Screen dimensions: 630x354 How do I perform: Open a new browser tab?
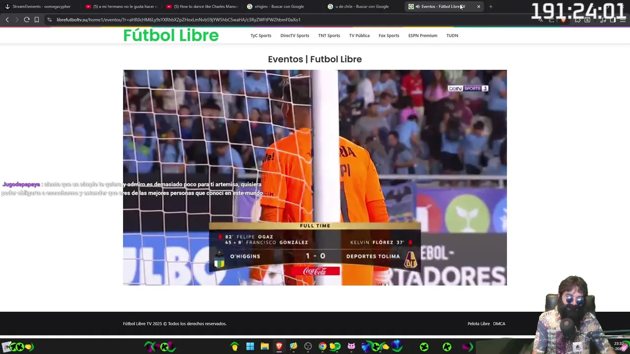491,6
